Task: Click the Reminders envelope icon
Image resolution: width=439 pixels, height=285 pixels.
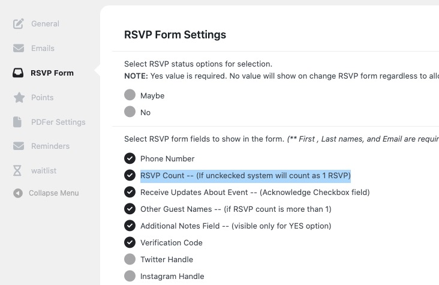Action: pyautogui.click(x=19, y=146)
